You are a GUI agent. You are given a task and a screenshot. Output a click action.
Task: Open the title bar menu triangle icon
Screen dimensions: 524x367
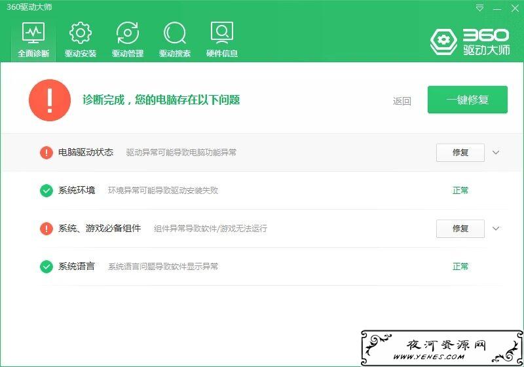point(479,8)
